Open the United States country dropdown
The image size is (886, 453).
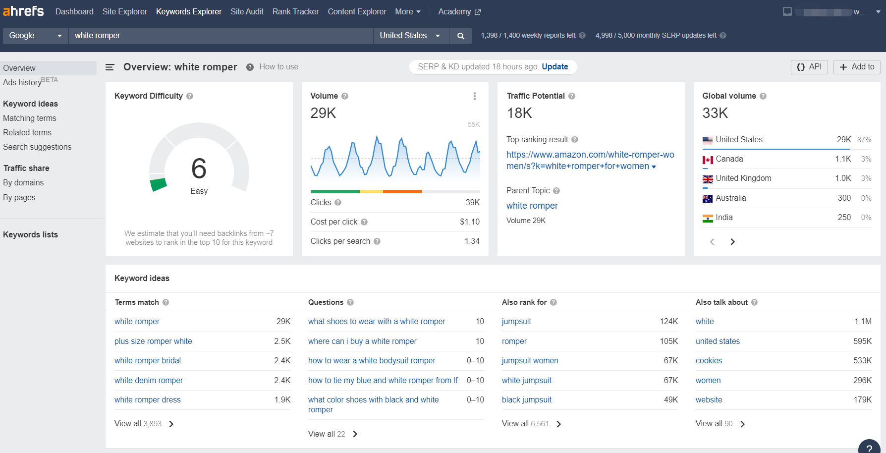click(x=410, y=36)
